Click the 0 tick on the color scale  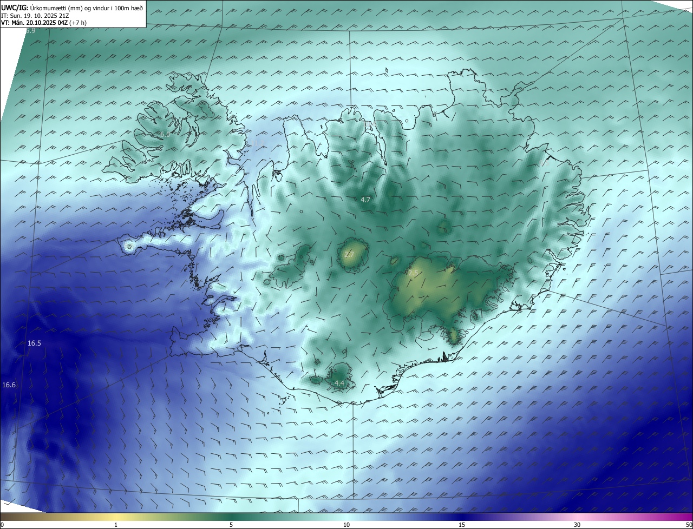(x=2, y=525)
